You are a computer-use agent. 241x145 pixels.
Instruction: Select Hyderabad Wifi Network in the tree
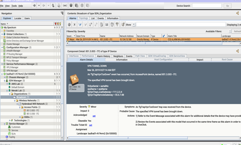point(34,104)
